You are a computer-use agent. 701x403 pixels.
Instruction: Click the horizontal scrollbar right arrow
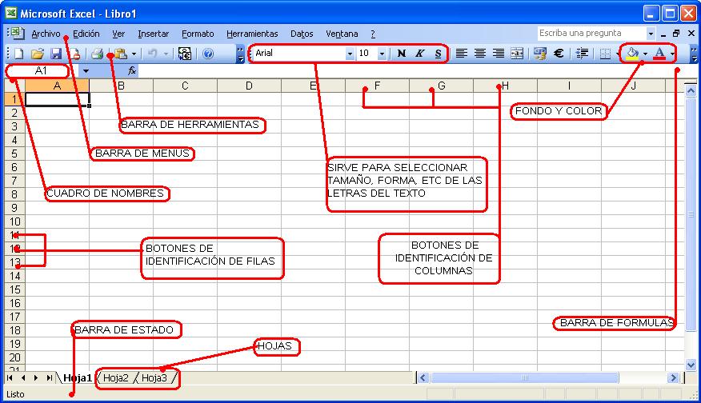(x=673, y=378)
